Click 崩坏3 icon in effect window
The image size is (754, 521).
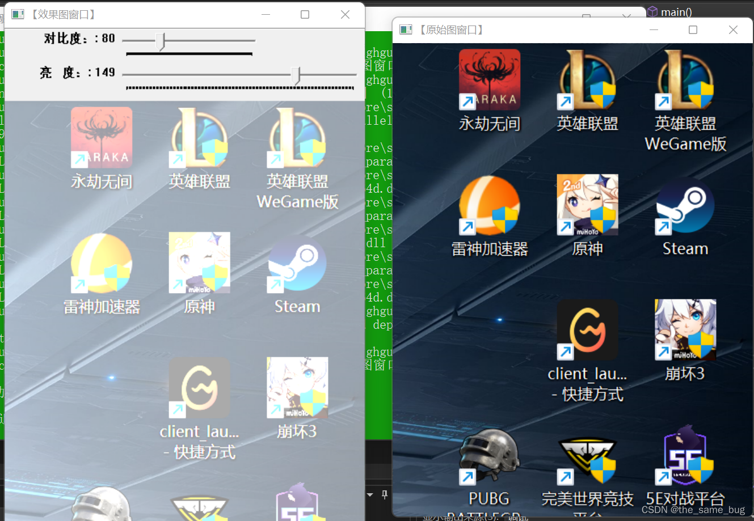pos(297,387)
